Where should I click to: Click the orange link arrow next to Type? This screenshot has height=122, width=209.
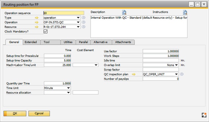point(37,18)
